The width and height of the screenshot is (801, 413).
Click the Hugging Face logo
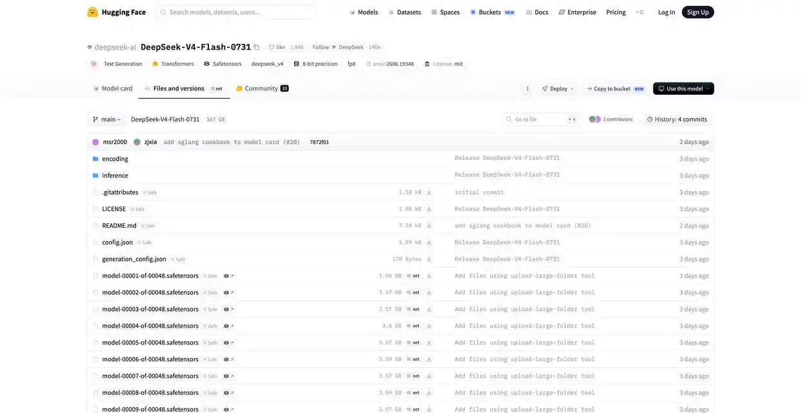click(x=117, y=12)
